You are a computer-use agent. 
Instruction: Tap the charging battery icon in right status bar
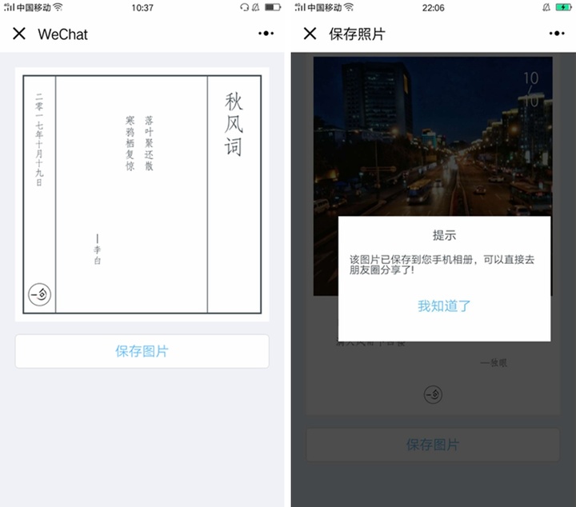pyautogui.click(x=563, y=7)
